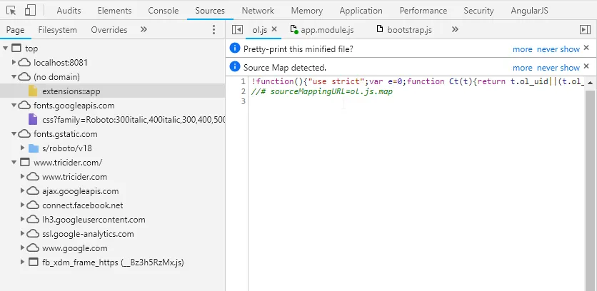This screenshot has height=291, width=597.
Task: Collapse the fonts.googleapis.com node
Action: coord(14,106)
